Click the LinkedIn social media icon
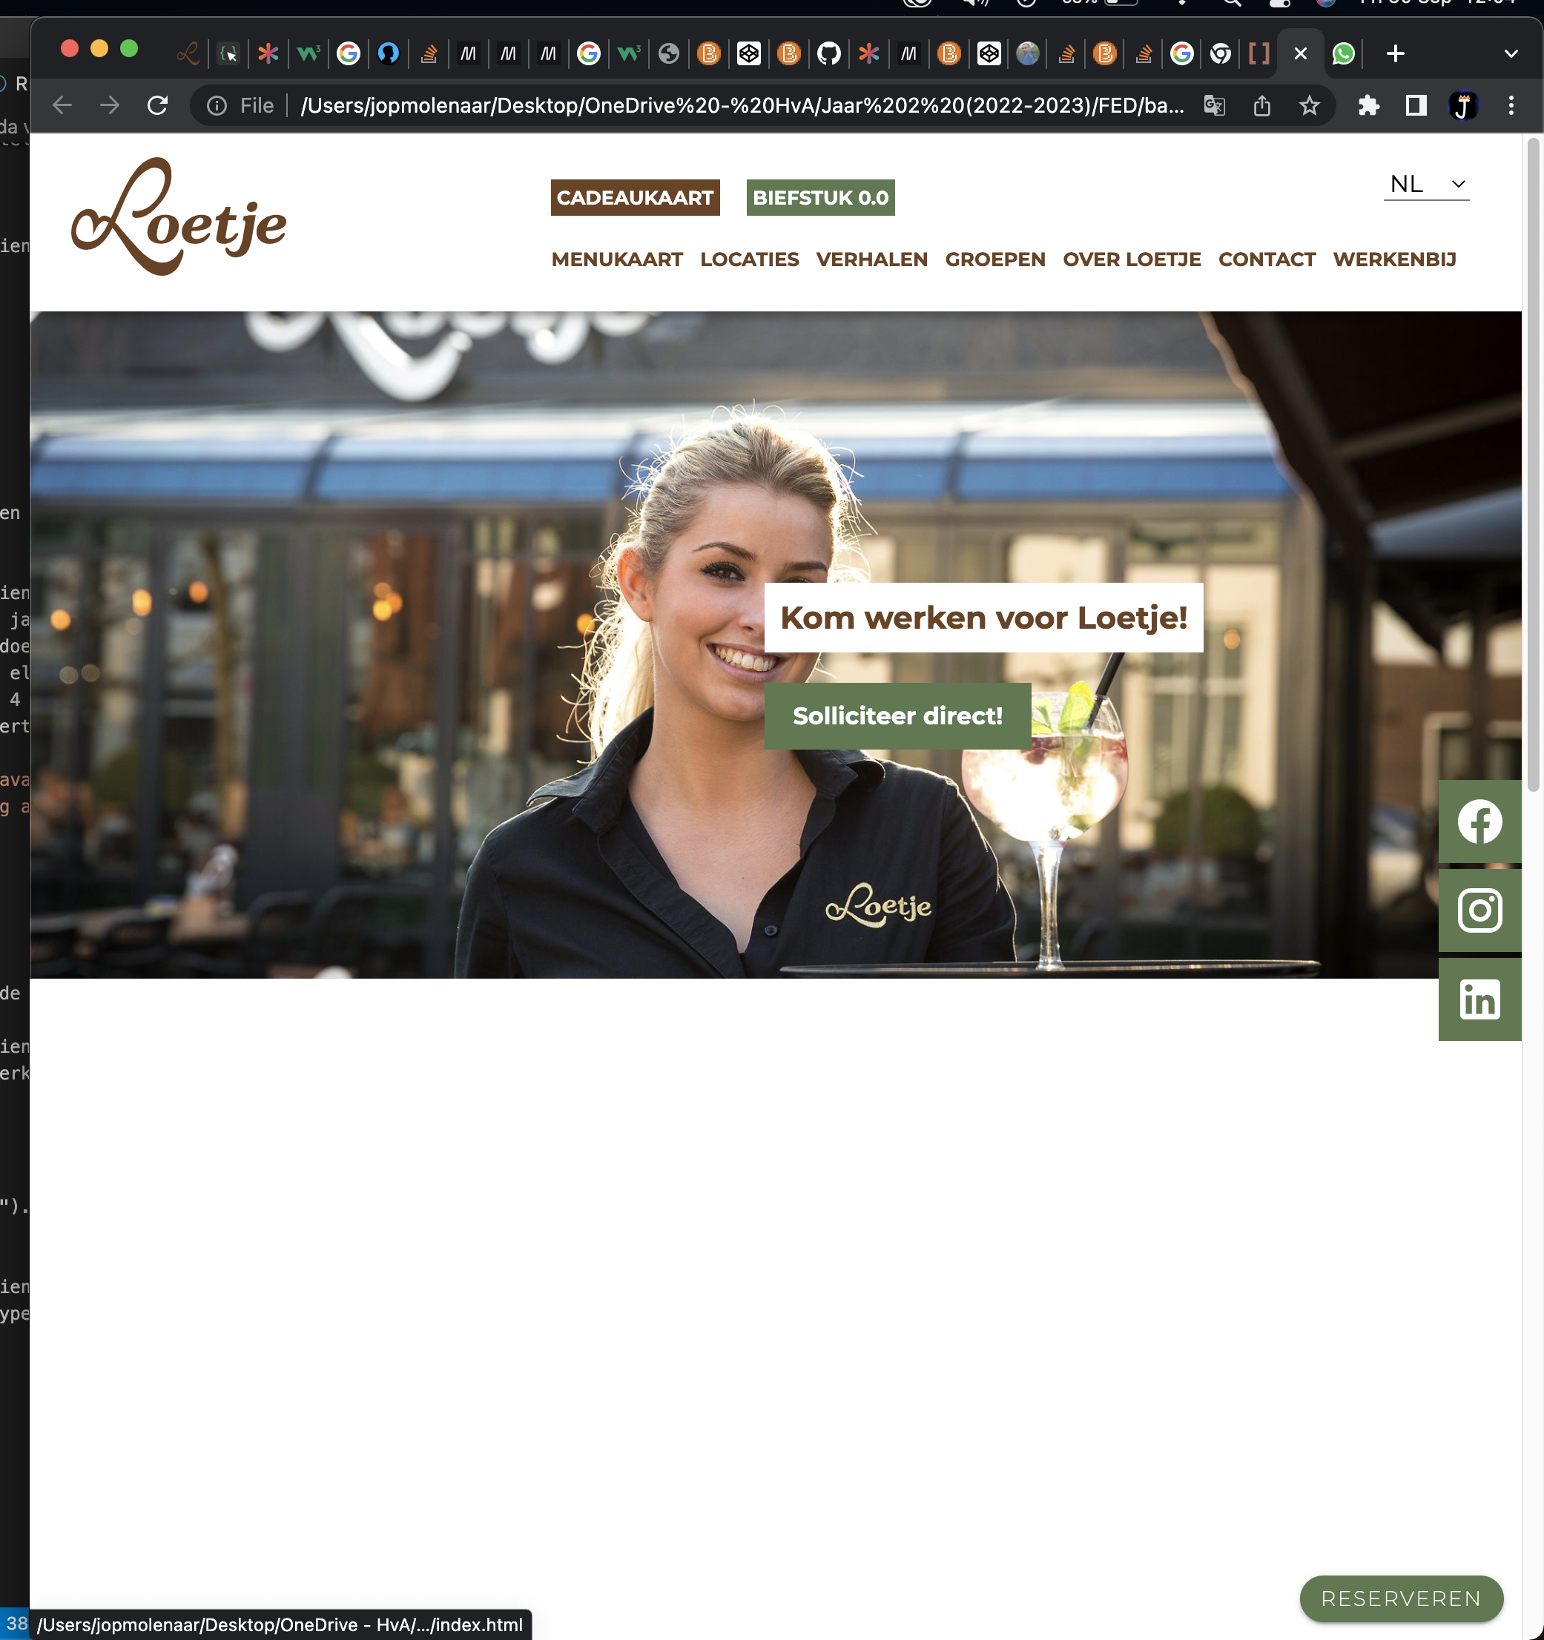Screen dimensions: 1544x1640 1480,999
